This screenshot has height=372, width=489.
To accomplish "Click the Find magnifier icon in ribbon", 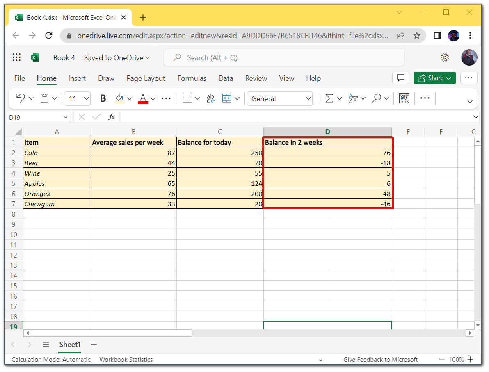I will (x=377, y=98).
